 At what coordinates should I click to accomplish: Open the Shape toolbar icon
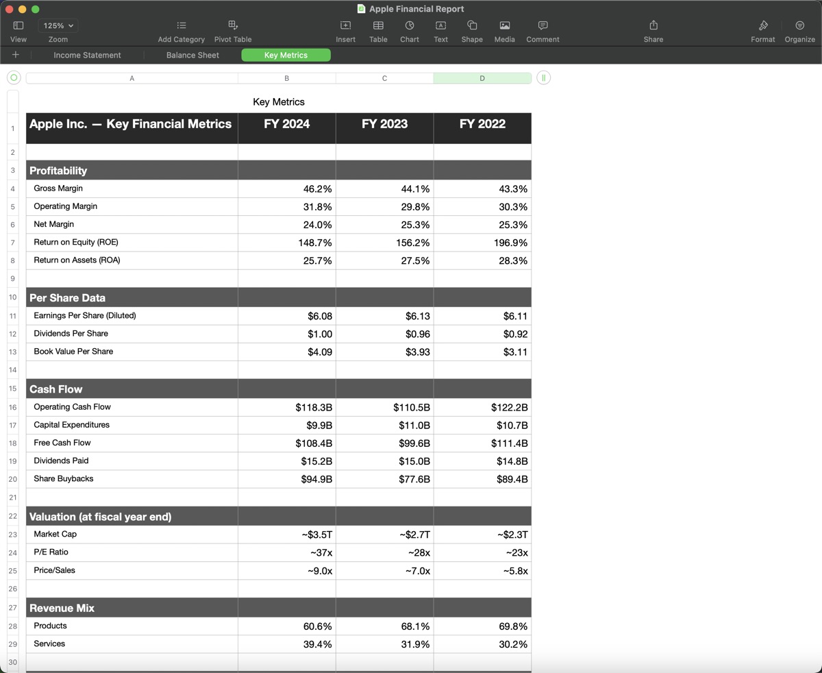point(472,25)
